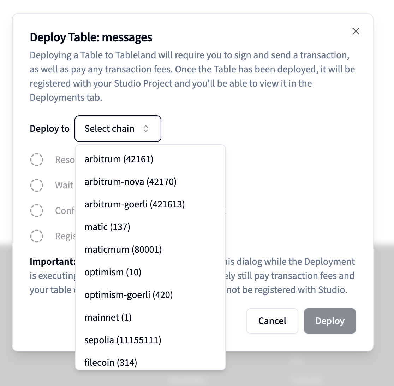Select matic (137) chain

(x=107, y=227)
